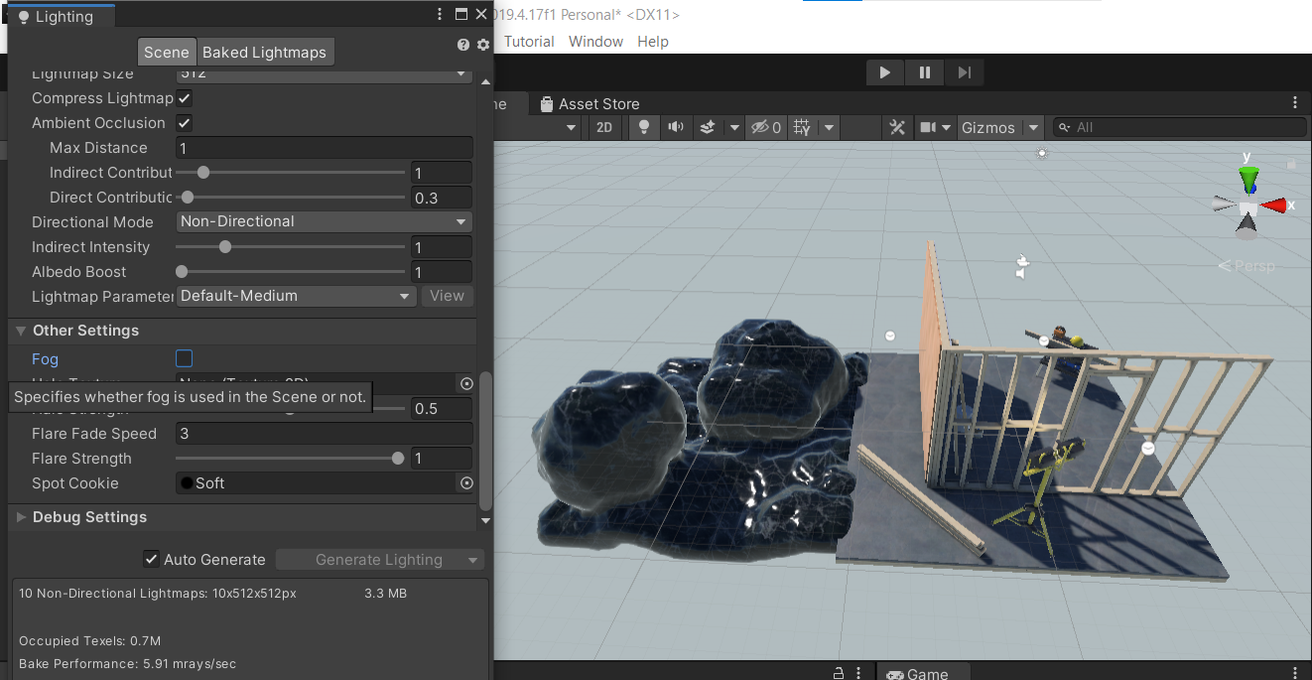This screenshot has width=1312, height=680.
Task: Open the Window menu
Action: point(595,42)
